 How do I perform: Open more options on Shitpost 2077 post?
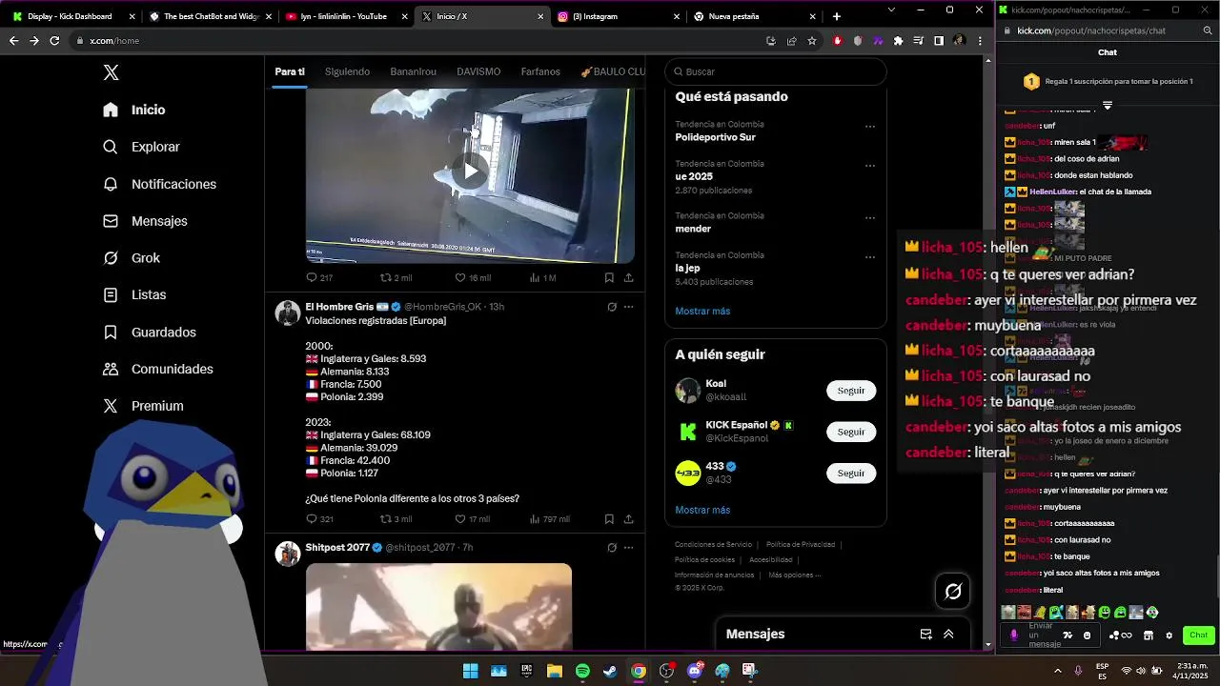(628, 547)
